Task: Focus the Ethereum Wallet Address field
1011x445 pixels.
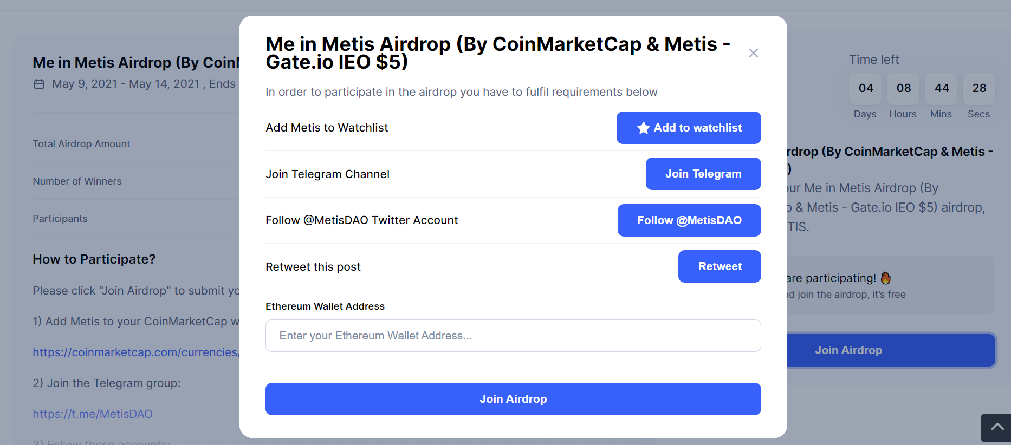Action: pyautogui.click(x=513, y=336)
